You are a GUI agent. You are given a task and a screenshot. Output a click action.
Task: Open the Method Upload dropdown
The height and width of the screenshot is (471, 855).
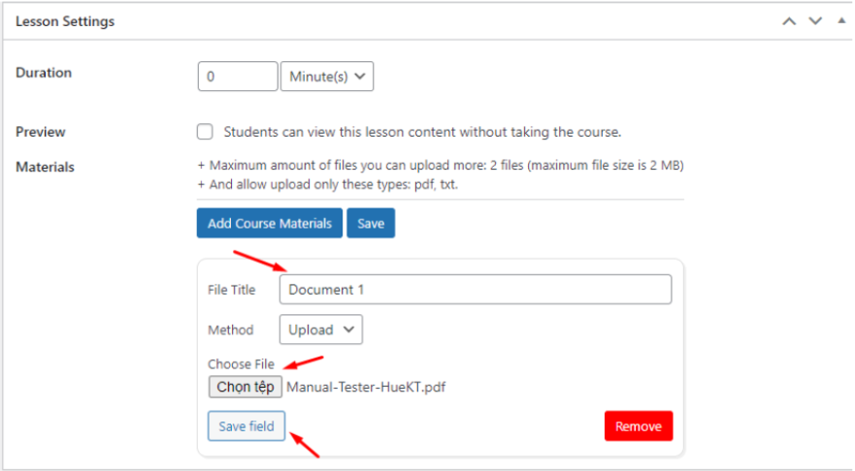pos(320,330)
